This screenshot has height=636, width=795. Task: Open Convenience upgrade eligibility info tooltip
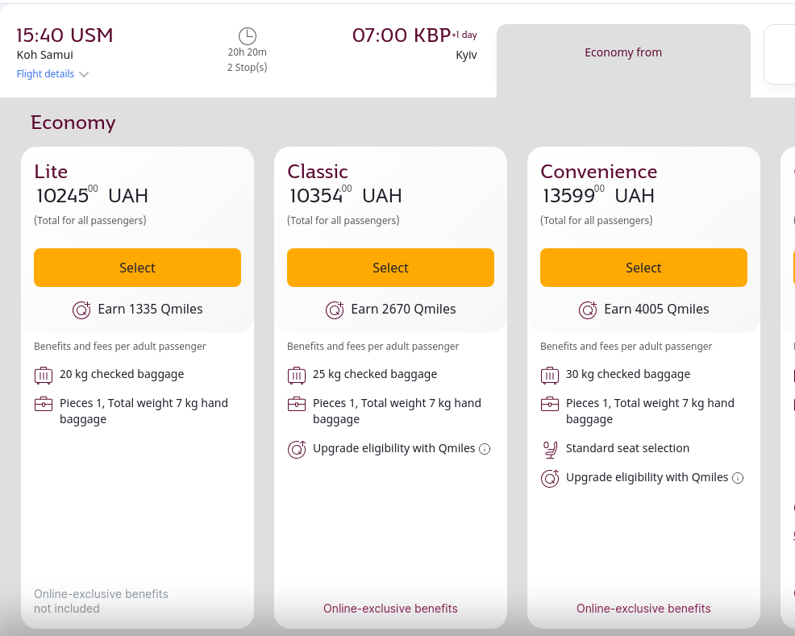(x=738, y=478)
